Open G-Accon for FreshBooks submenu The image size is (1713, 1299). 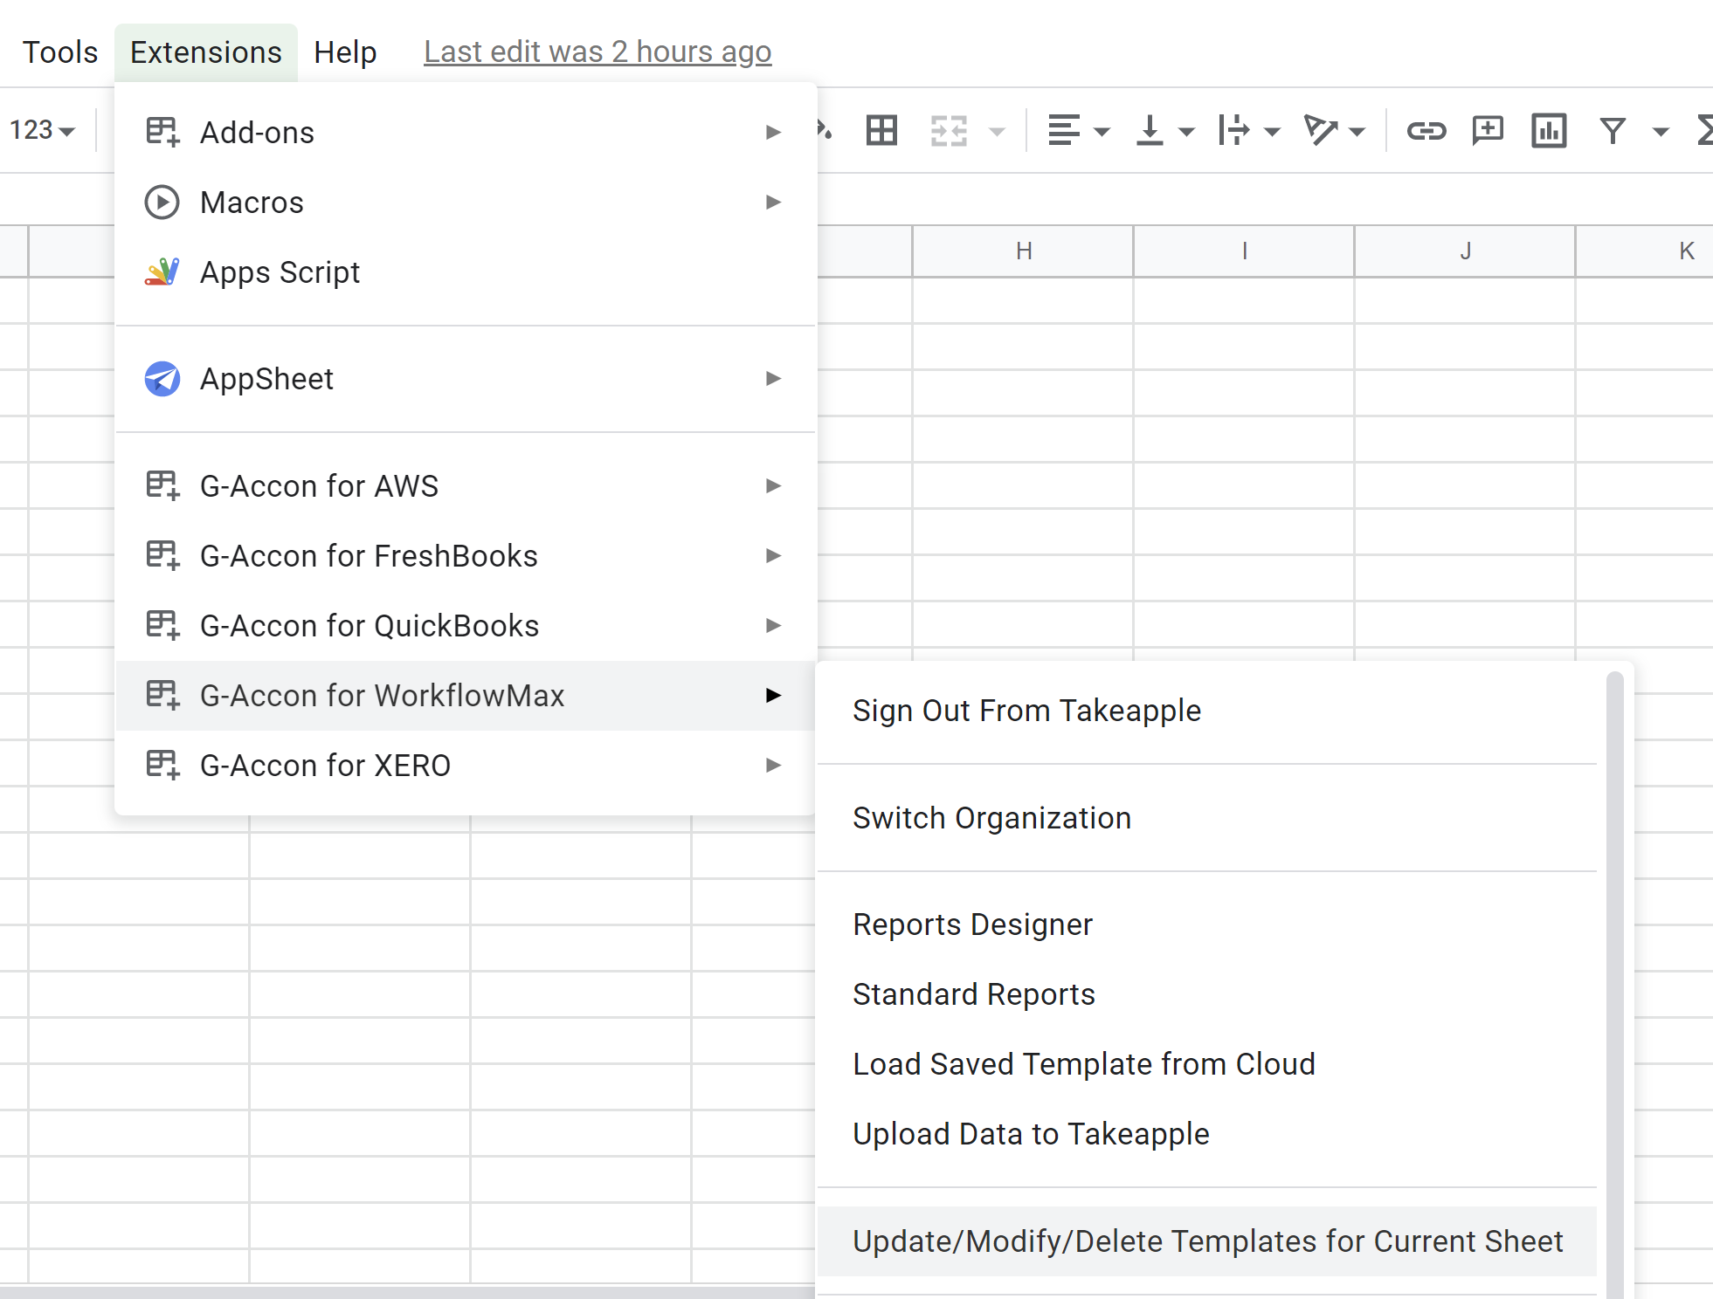[x=466, y=556]
